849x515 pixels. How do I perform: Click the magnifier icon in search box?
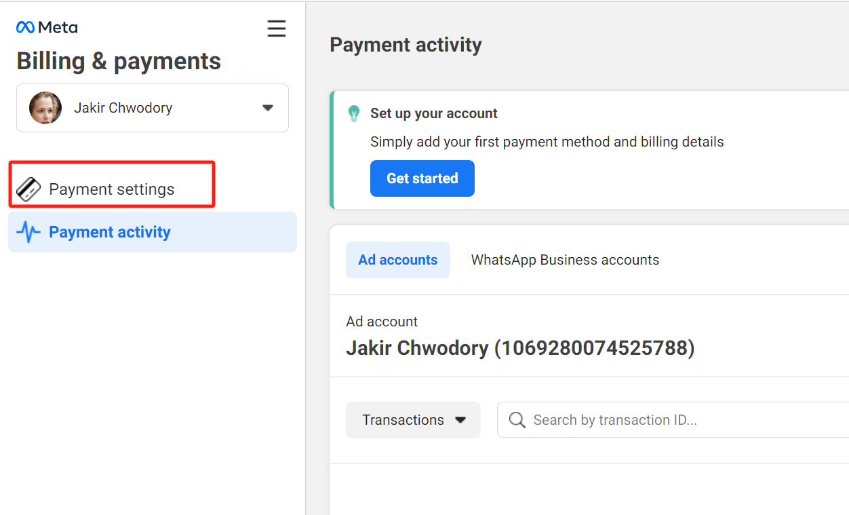tap(517, 420)
